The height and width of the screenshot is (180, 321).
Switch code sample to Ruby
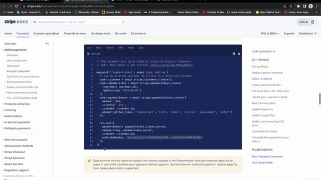point(99,48)
